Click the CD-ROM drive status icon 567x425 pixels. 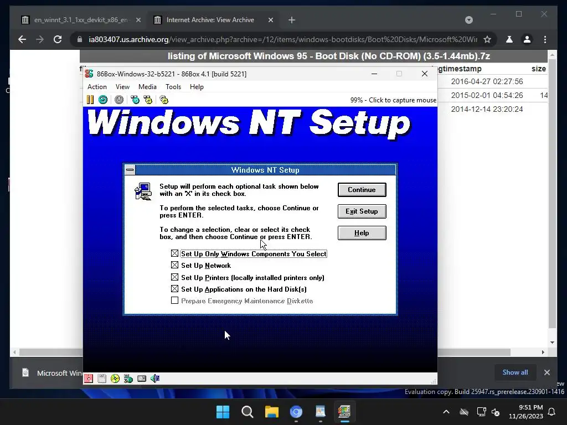coord(115,379)
